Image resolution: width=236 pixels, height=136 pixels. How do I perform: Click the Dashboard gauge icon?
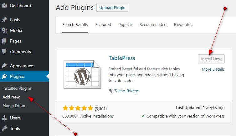coord(4,6)
